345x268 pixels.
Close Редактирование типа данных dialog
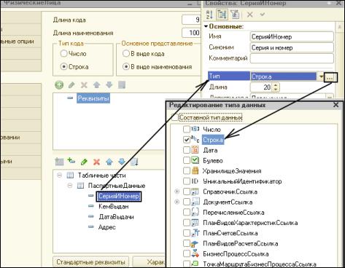pos(336,105)
